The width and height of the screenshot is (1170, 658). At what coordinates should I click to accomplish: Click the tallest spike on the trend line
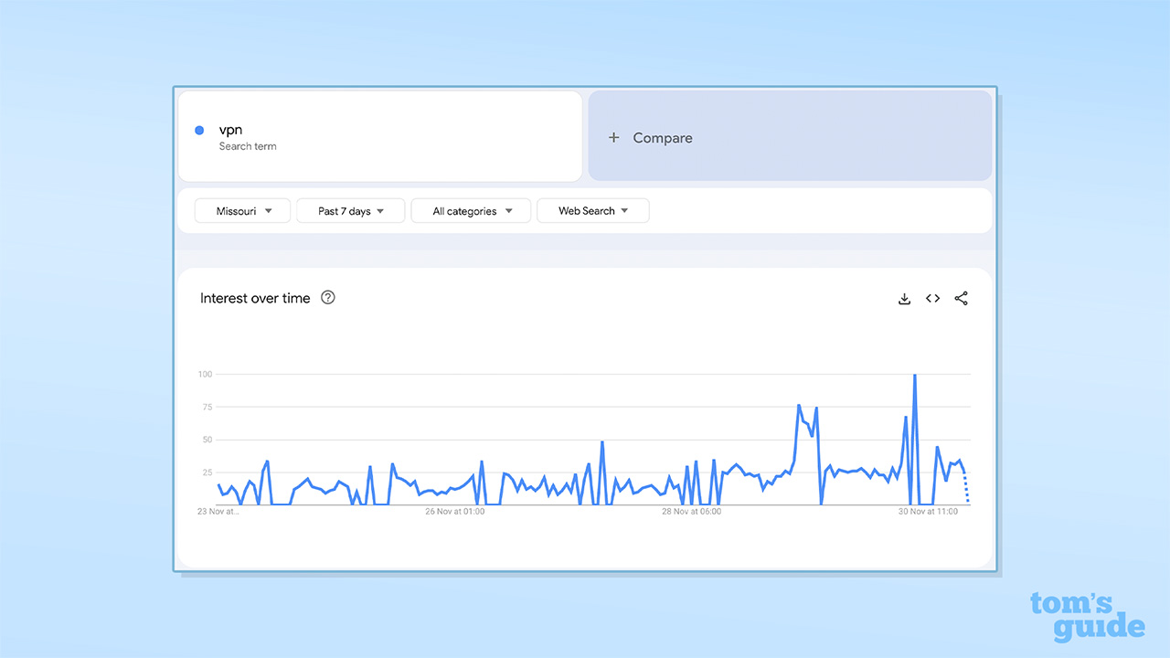[915, 375]
